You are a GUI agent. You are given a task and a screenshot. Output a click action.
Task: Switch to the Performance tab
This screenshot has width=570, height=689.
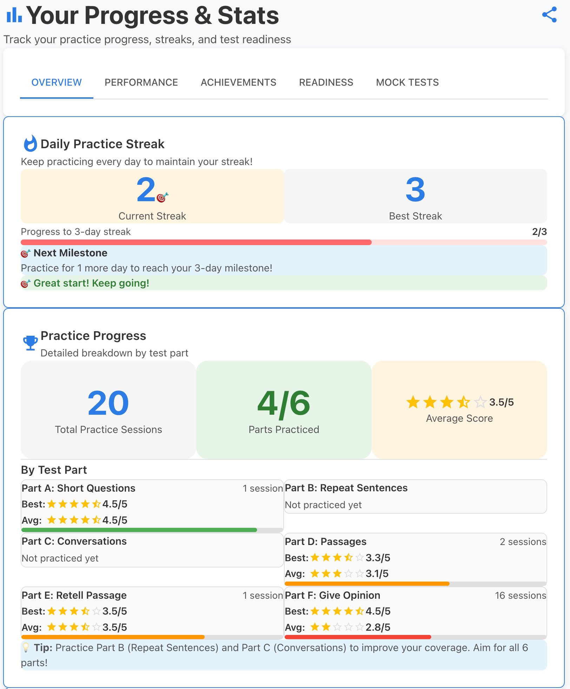tap(141, 82)
